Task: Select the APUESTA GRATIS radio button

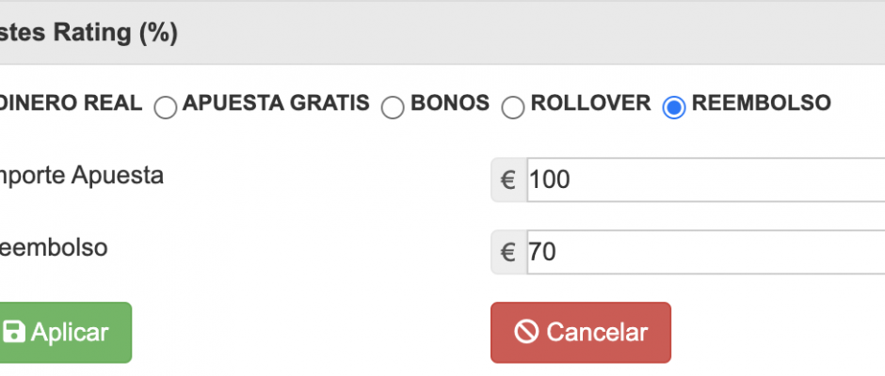Action: click(166, 108)
